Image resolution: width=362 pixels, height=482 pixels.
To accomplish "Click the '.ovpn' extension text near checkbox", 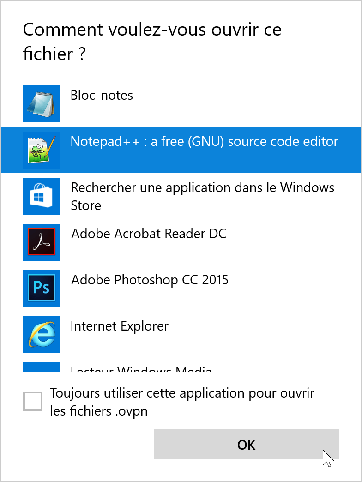I will coord(131,411).
